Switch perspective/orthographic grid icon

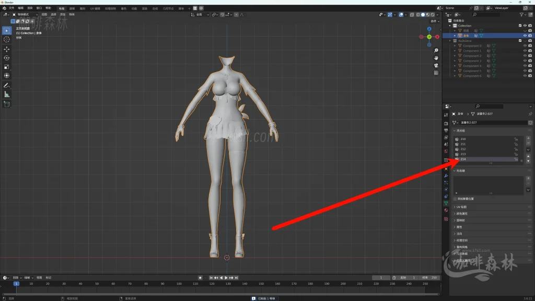(436, 73)
